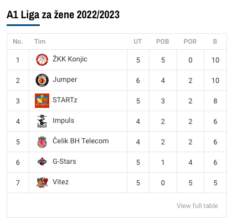The image size is (232, 218).
Task: Open Čelik BH Telecom team name
Action: (81, 141)
